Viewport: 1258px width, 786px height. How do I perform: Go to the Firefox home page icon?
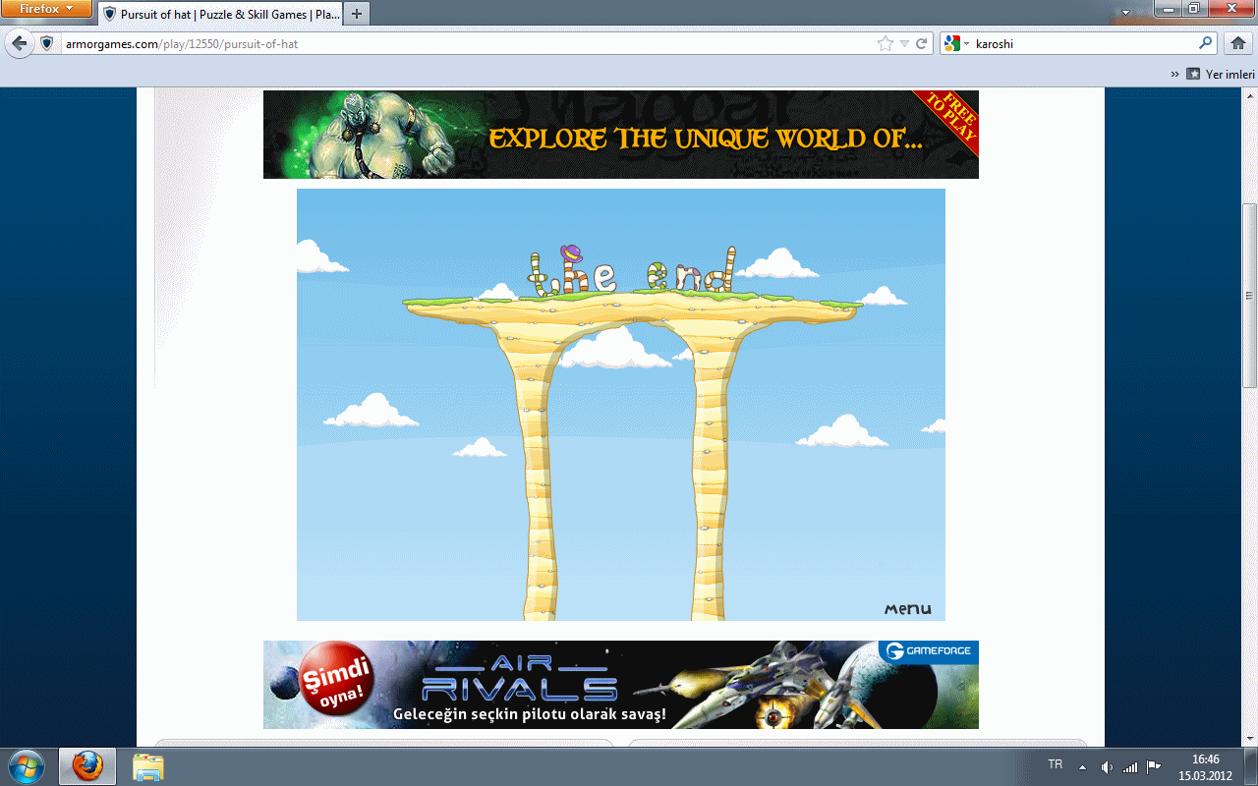[1237, 44]
